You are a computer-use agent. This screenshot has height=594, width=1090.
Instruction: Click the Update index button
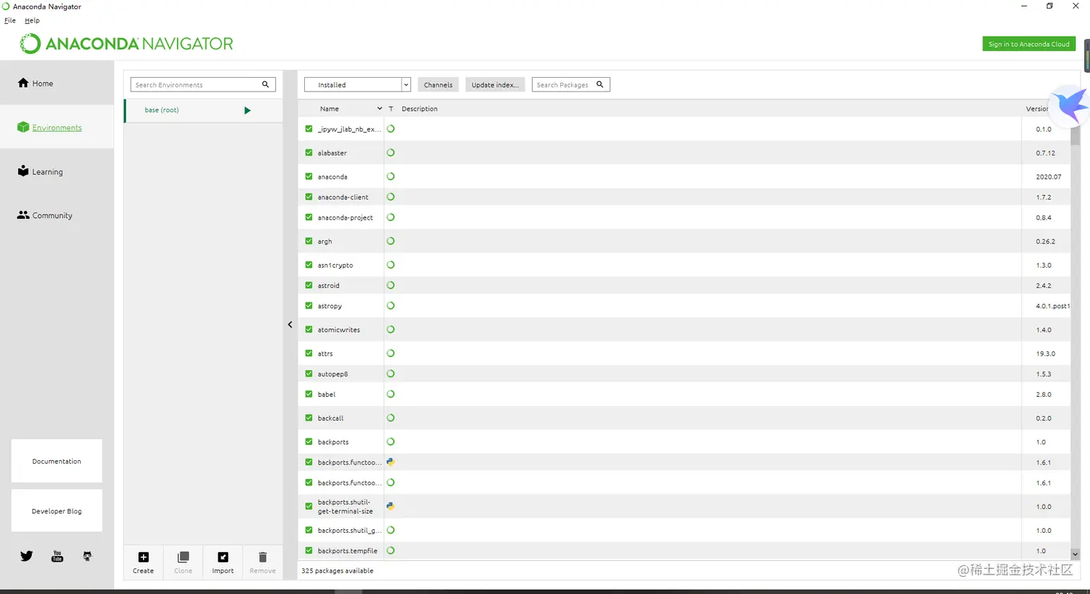click(x=495, y=84)
